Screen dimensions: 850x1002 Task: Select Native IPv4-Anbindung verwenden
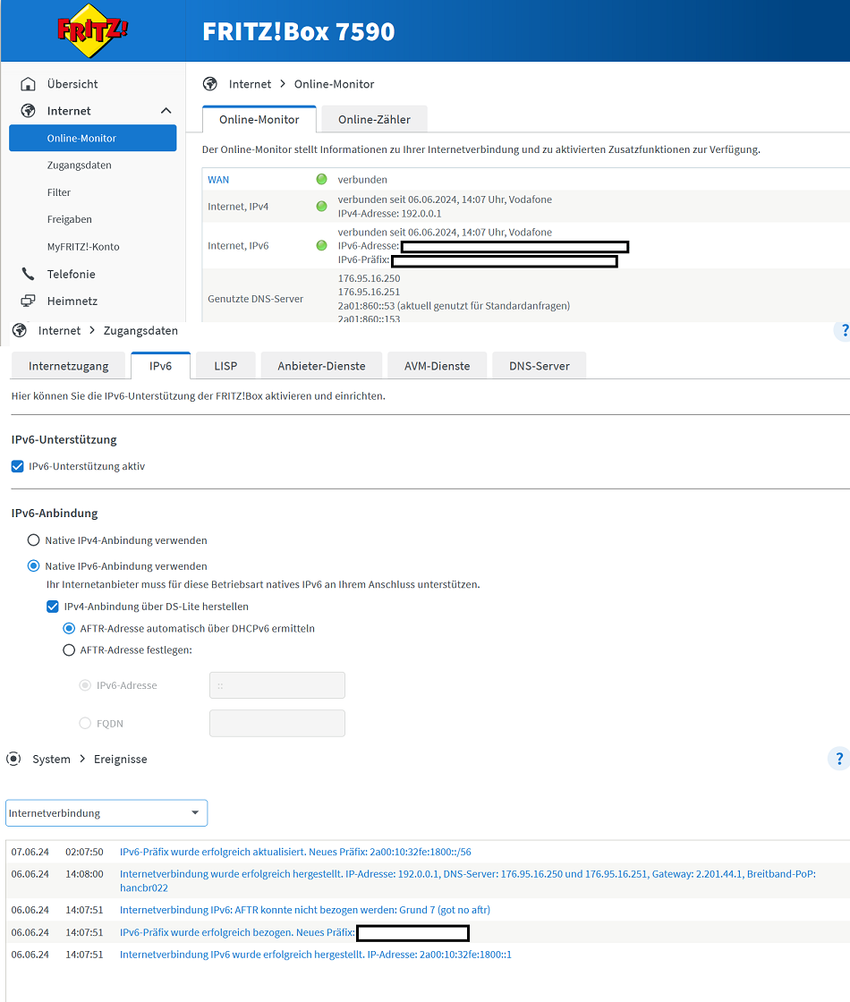point(33,540)
